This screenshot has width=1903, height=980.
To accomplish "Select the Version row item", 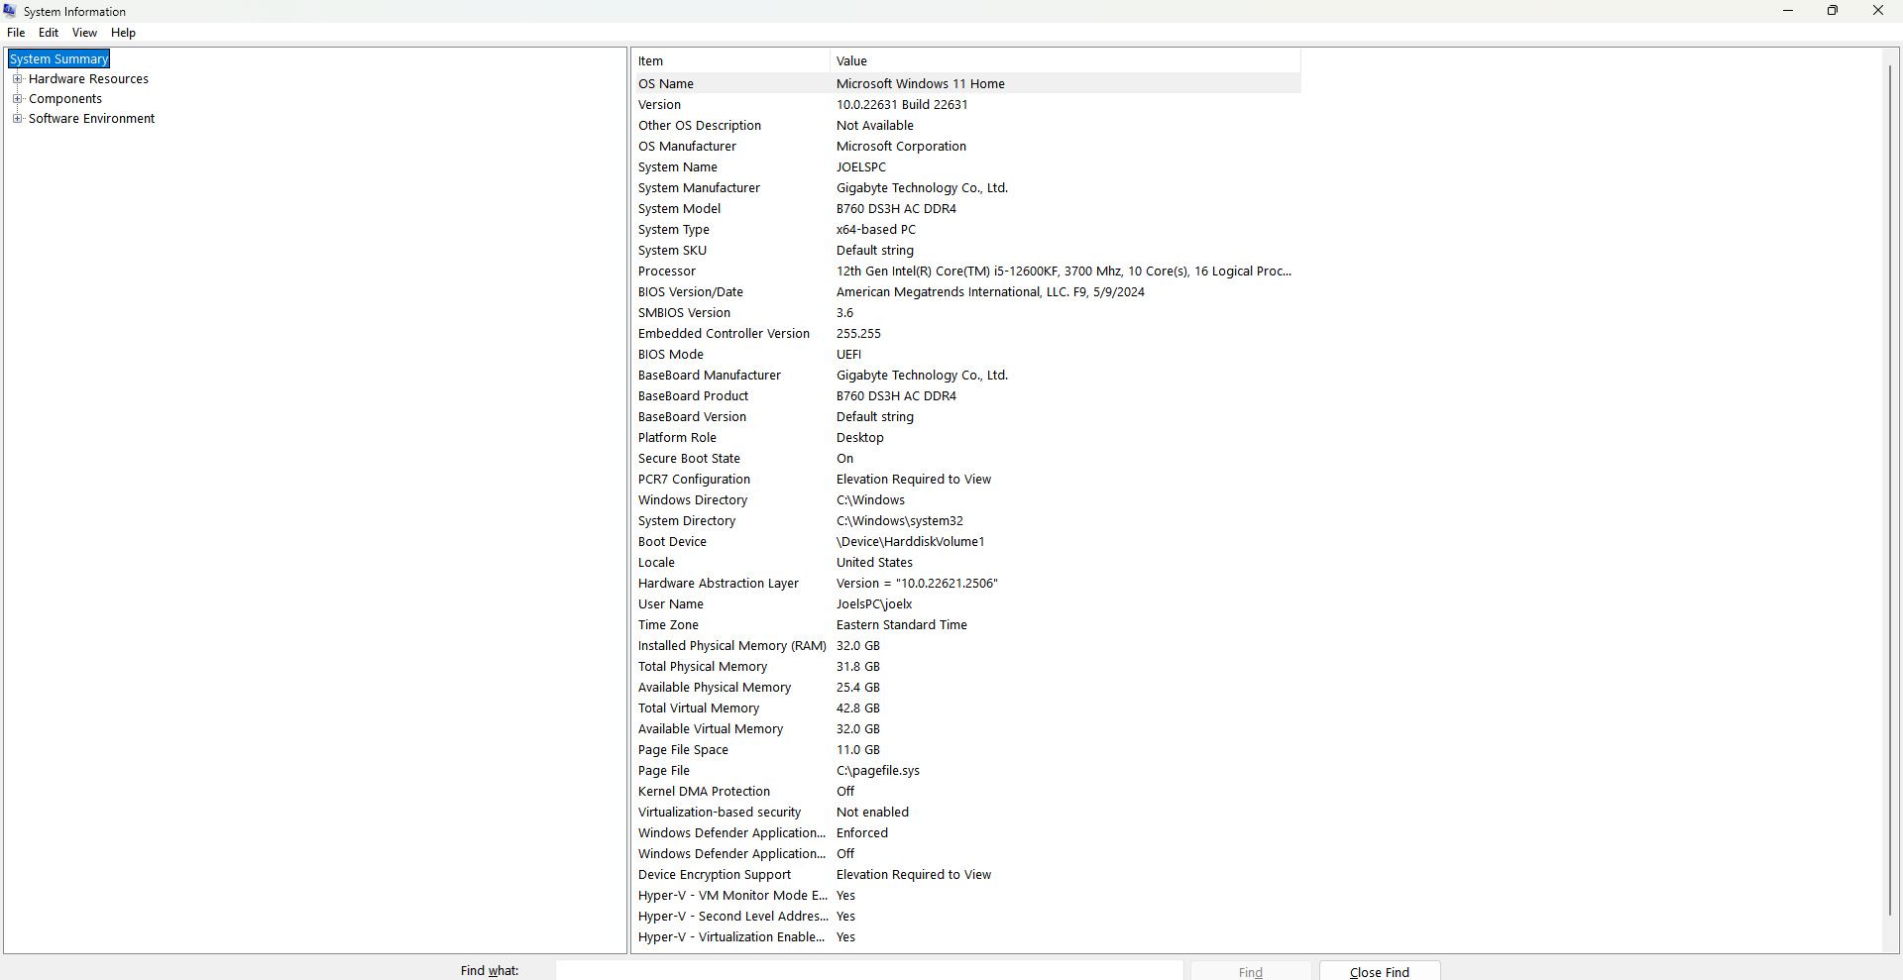I will point(967,105).
